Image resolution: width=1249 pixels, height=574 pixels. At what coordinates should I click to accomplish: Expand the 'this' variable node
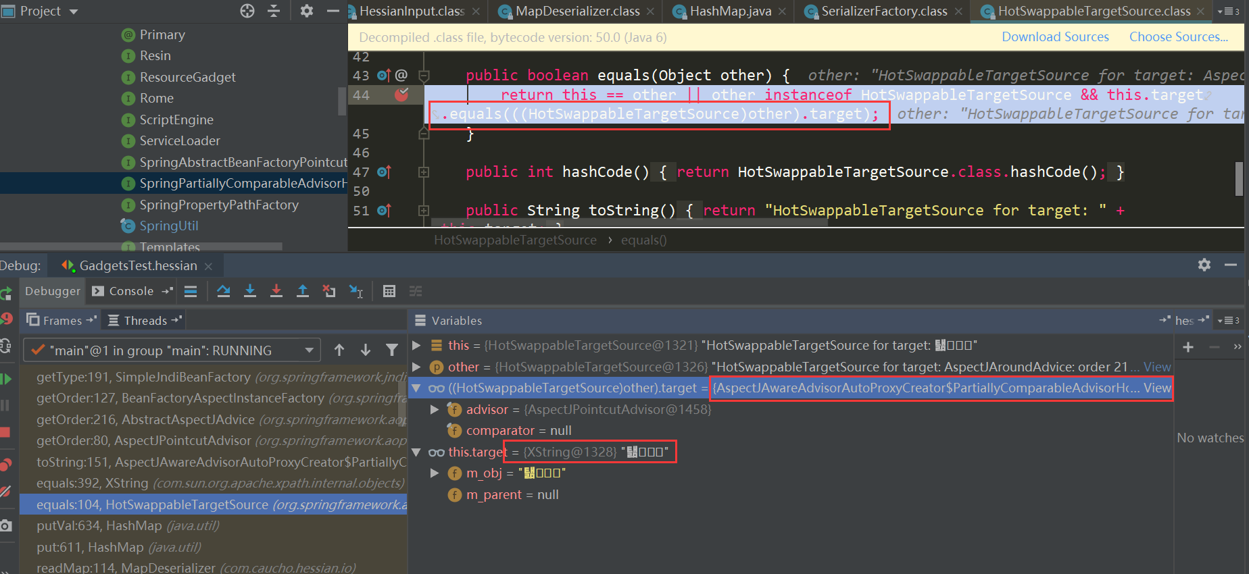coord(417,346)
